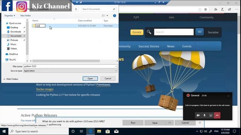Collapse the dialog with Hide Folders
Image resolution: width=241 pixels, height=135 pixels.
pos(11,79)
